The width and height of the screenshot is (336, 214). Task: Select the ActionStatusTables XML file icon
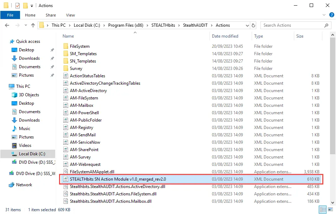tap(66, 76)
